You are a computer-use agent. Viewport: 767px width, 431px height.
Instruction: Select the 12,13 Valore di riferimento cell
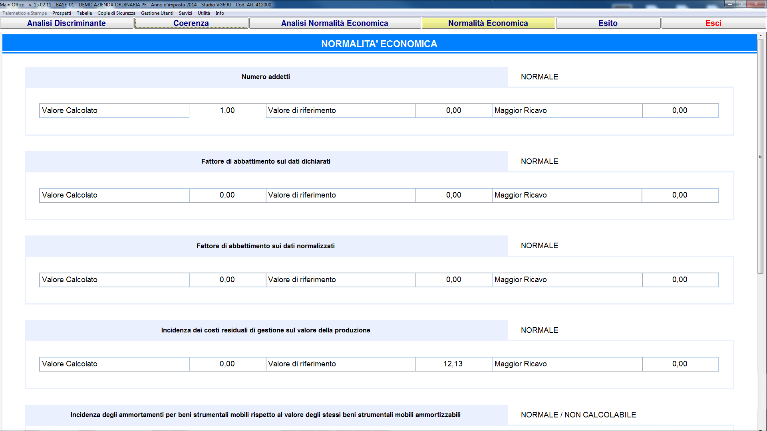pyautogui.click(x=454, y=364)
